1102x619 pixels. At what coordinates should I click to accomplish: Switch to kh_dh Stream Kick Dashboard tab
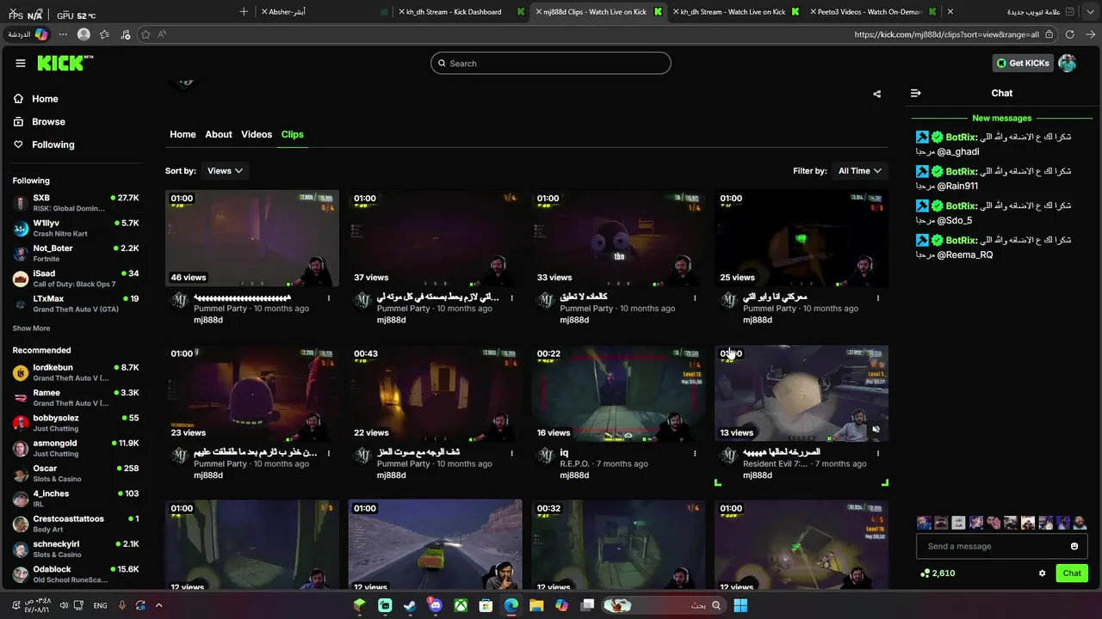tap(461, 12)
